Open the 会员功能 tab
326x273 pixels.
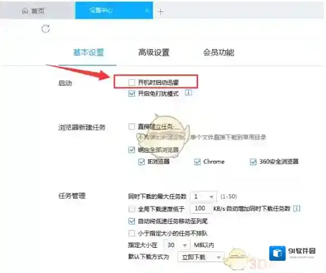coord(218,53)
